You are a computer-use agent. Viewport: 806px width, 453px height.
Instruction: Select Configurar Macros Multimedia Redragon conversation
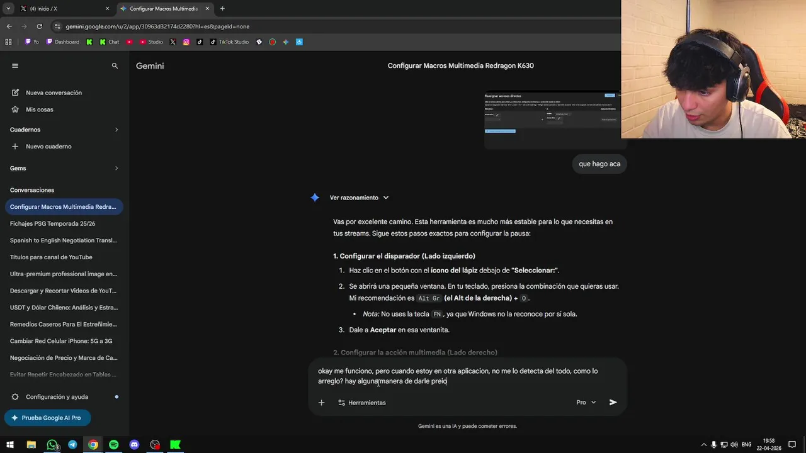click(64, 206)
